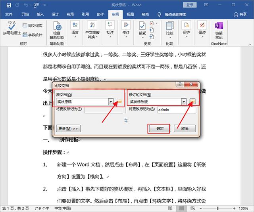254x212 pixels.
Task: Click the zoom slider handle
Action: coord(217,208)
